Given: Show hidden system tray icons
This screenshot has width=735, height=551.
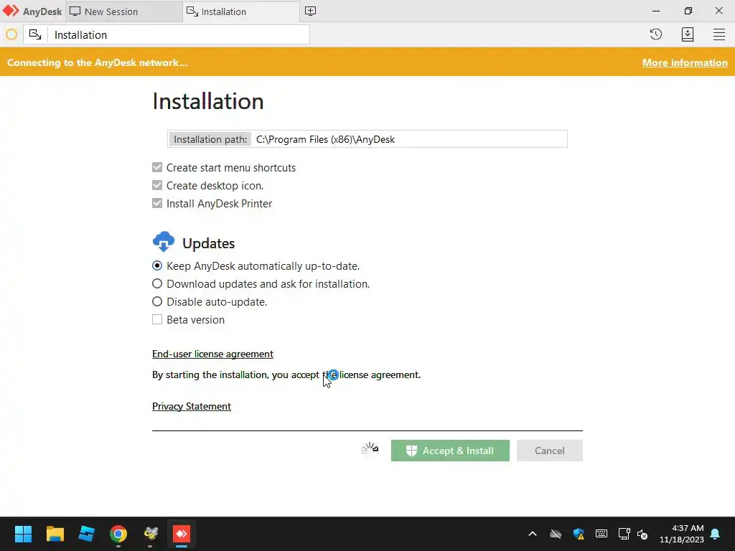Looking at the screenshot, I should (533, 534).
